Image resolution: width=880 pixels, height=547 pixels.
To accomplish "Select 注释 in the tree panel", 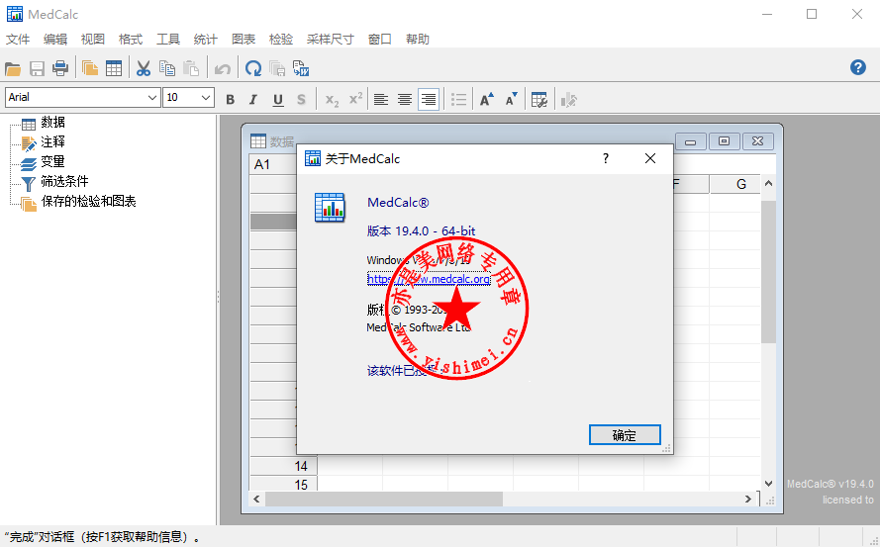I will [x=52, y=141].
